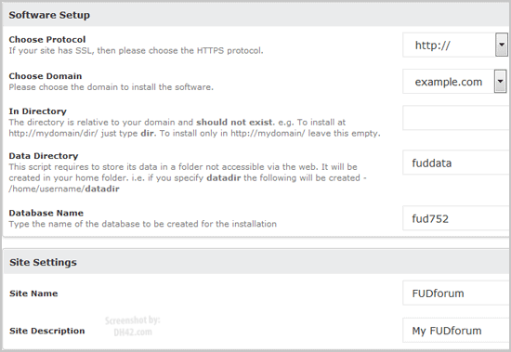The height and width of the screenshot is (352, 511).
Task: Open the Choose Domain dropdown arrow
Action: pos(500,81)
